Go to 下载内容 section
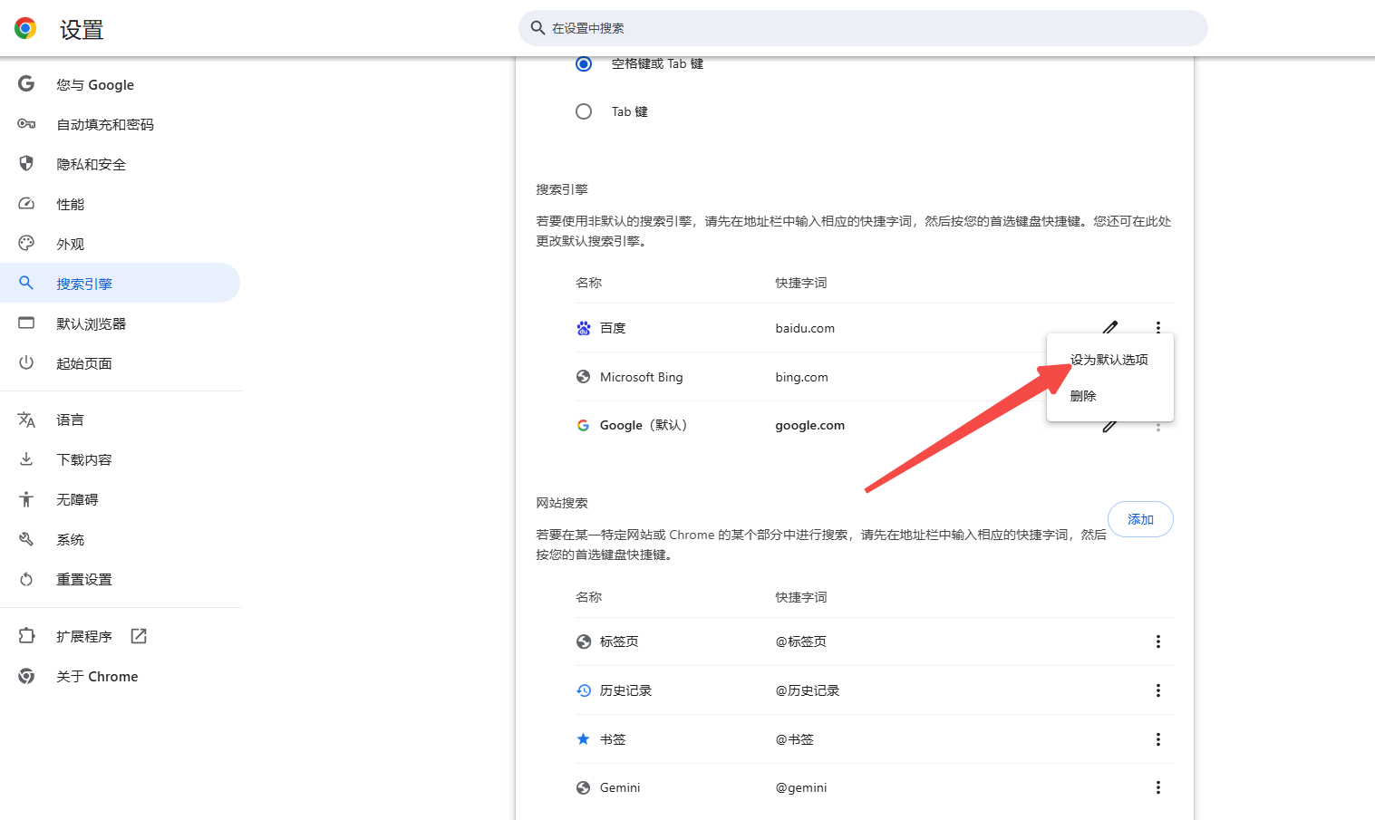Image resolution: width=1375 pixels, height=820 pixels. tap(120, 459)
